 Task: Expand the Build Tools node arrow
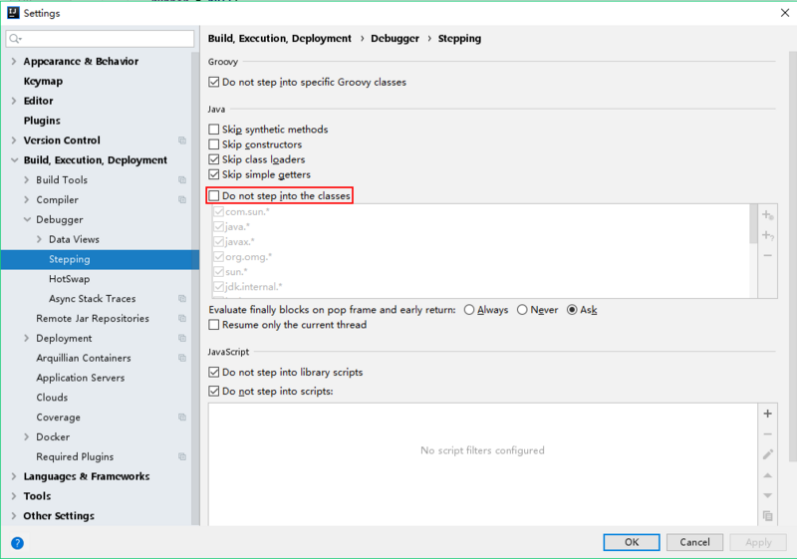27,180
